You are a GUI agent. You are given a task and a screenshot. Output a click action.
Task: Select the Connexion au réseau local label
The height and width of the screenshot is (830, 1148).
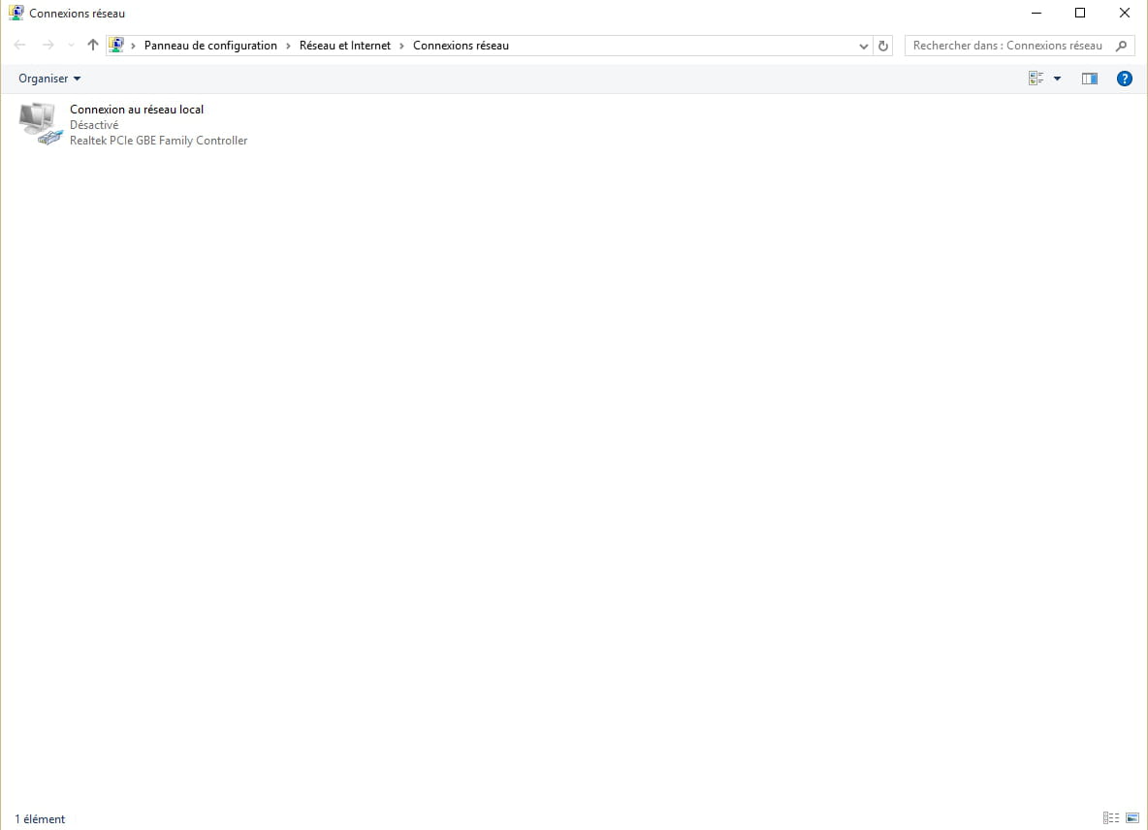pos(137,110)
